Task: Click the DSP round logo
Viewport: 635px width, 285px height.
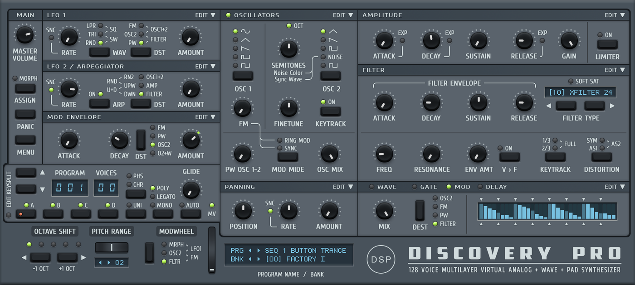Action: pyautogui.click(x=381, y=259)
